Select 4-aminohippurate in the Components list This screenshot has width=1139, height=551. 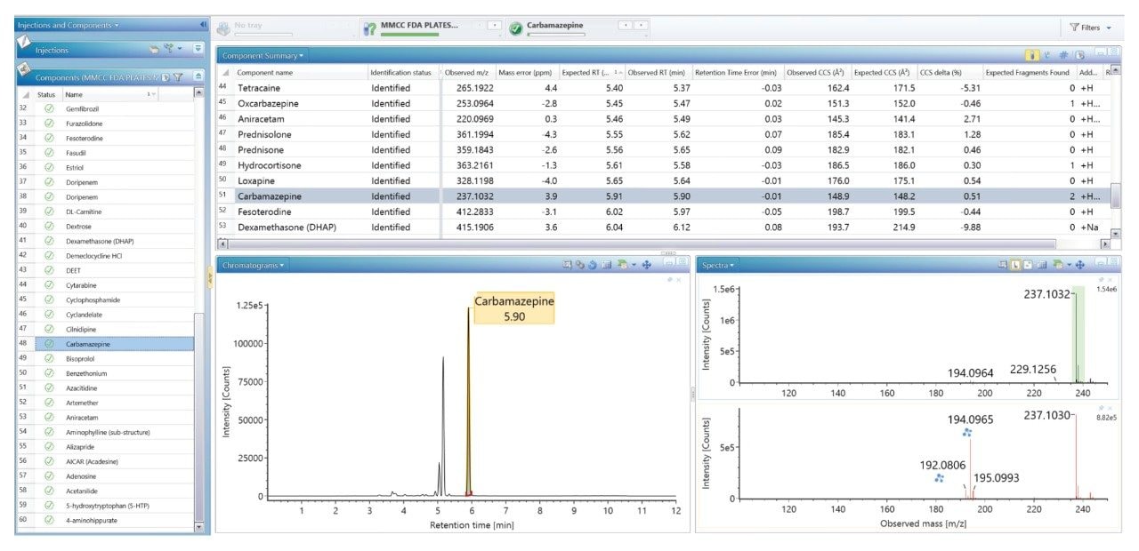click(x=105, y=520)
